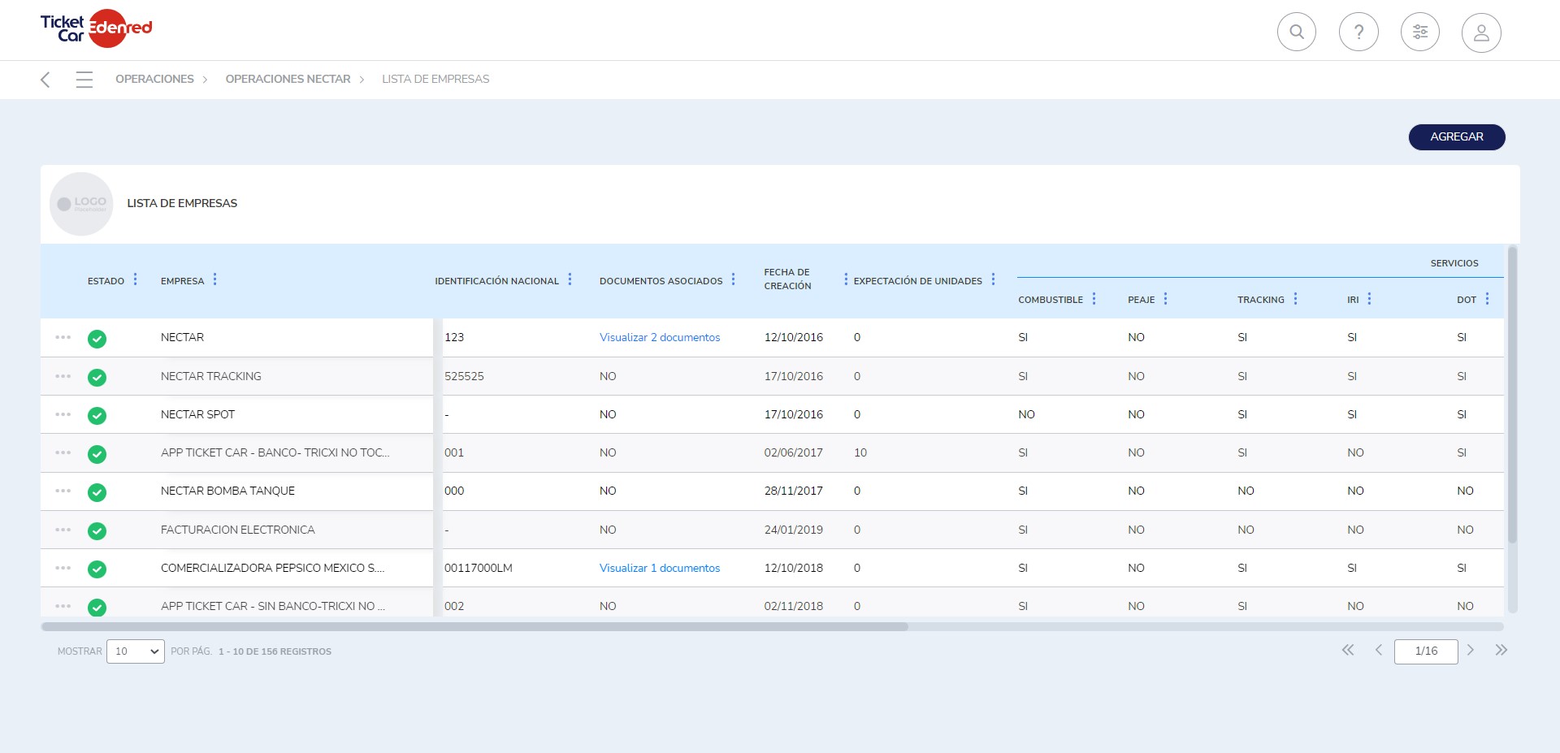
Task: Open row actions dots for NECTAR TRACKING
Action: point(63,376)
